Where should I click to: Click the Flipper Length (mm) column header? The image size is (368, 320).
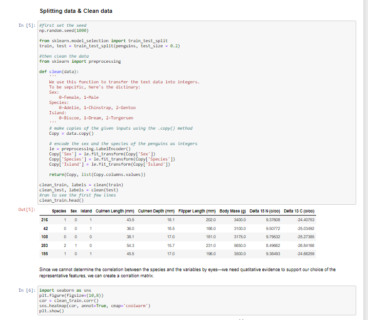[x=197, y=211]
